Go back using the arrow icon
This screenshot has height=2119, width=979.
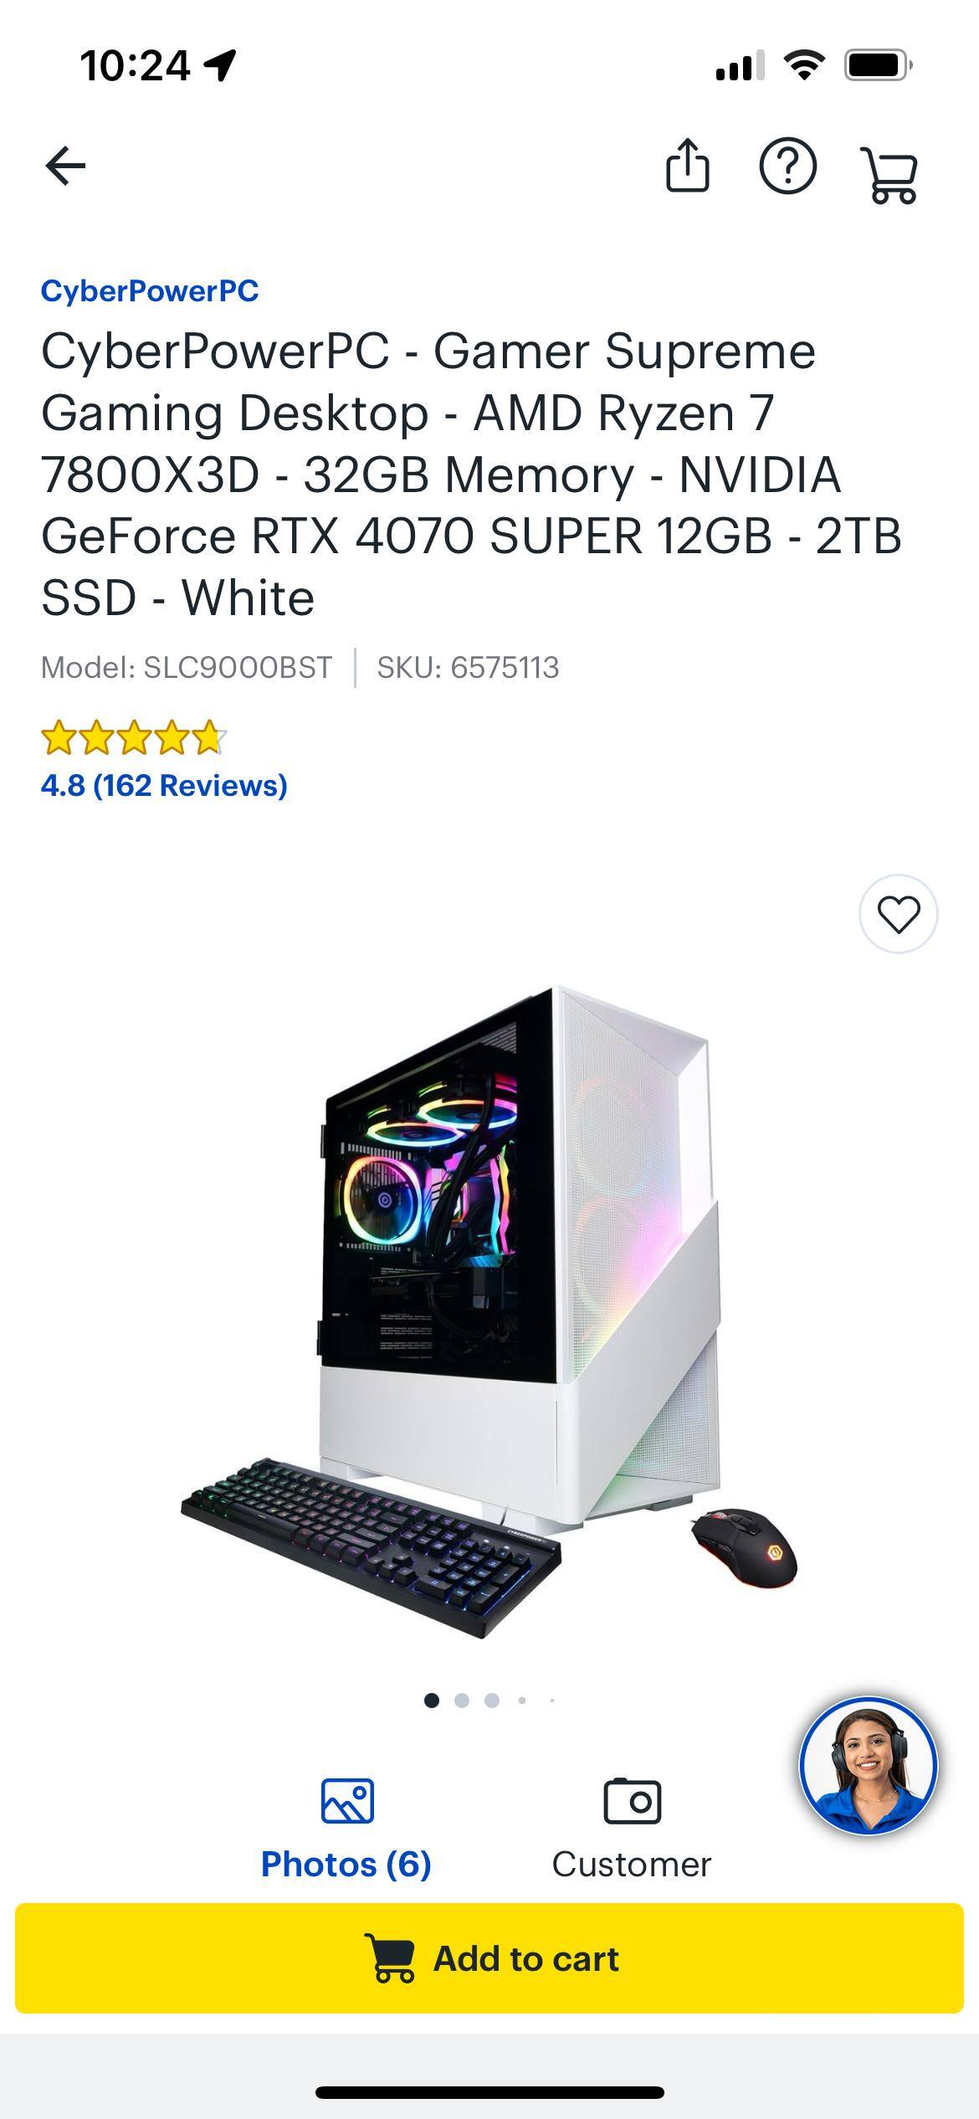65,166
